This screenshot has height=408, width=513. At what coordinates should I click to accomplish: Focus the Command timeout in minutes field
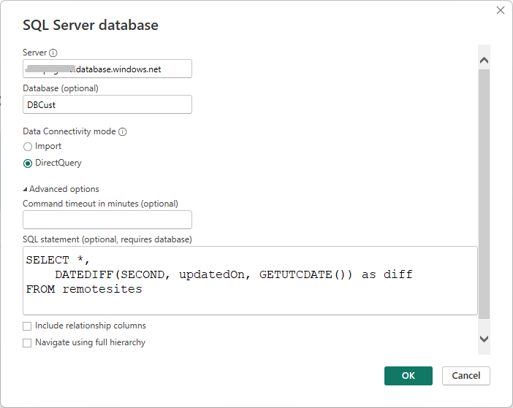coord(107,220)
